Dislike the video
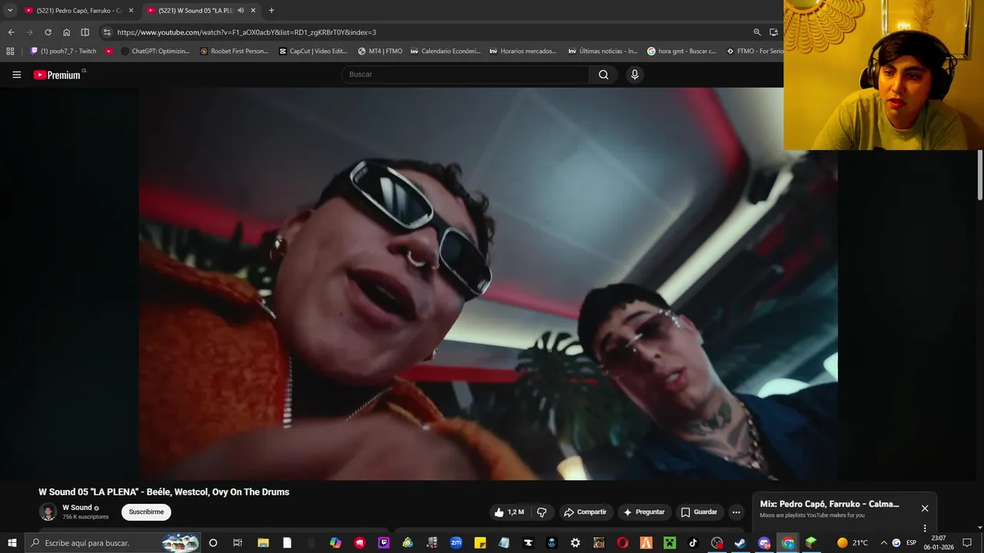Screen dimensions: 984x553 point(542,512)
